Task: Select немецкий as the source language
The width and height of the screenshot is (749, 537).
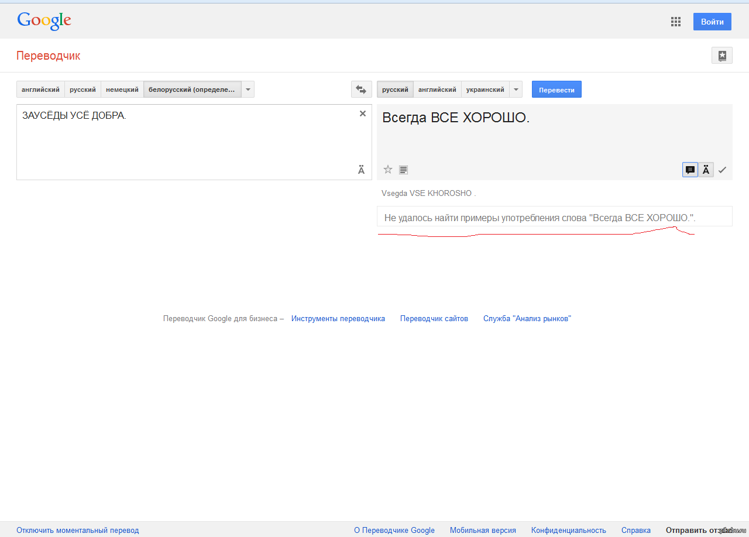Action: point(122,89)
